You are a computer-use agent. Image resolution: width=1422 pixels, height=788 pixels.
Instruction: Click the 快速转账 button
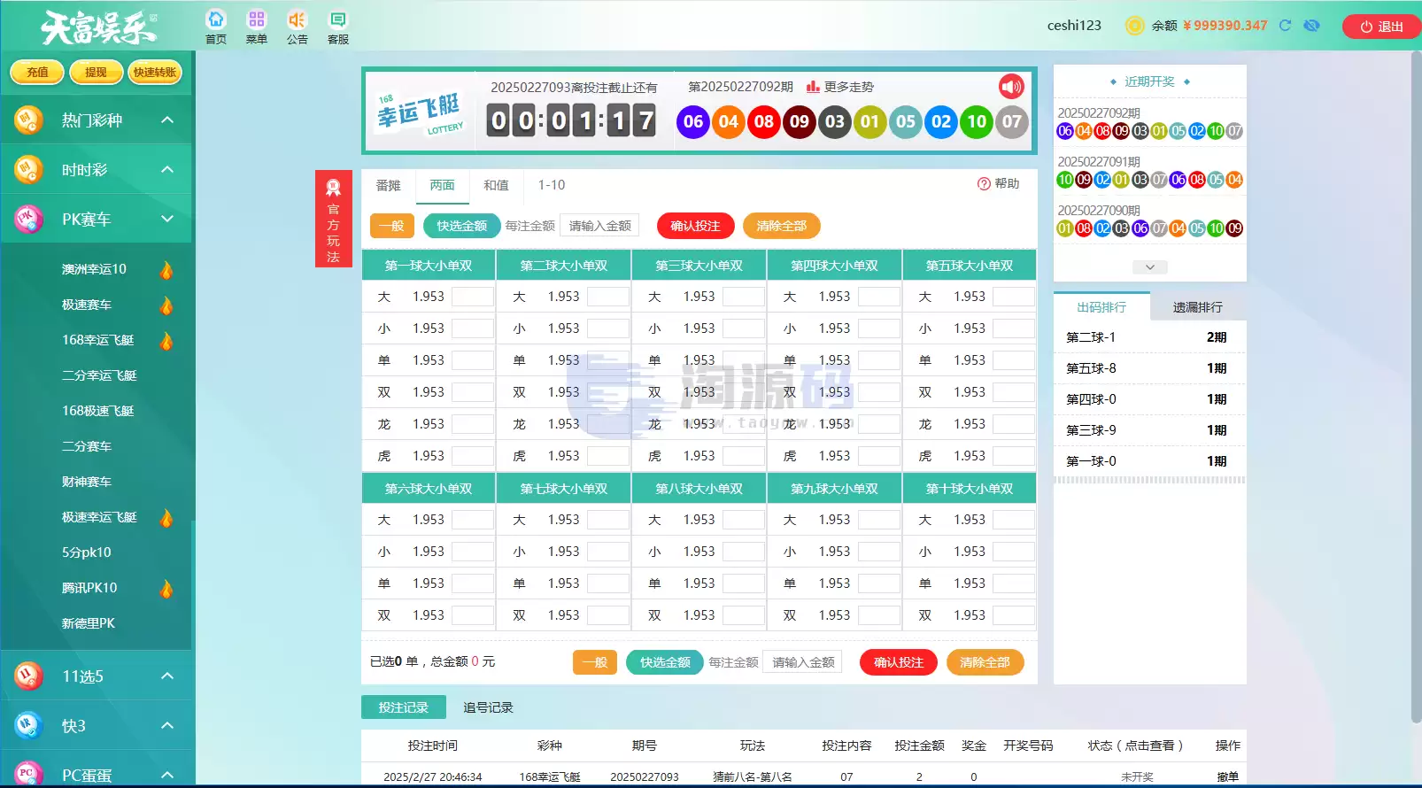155,73
